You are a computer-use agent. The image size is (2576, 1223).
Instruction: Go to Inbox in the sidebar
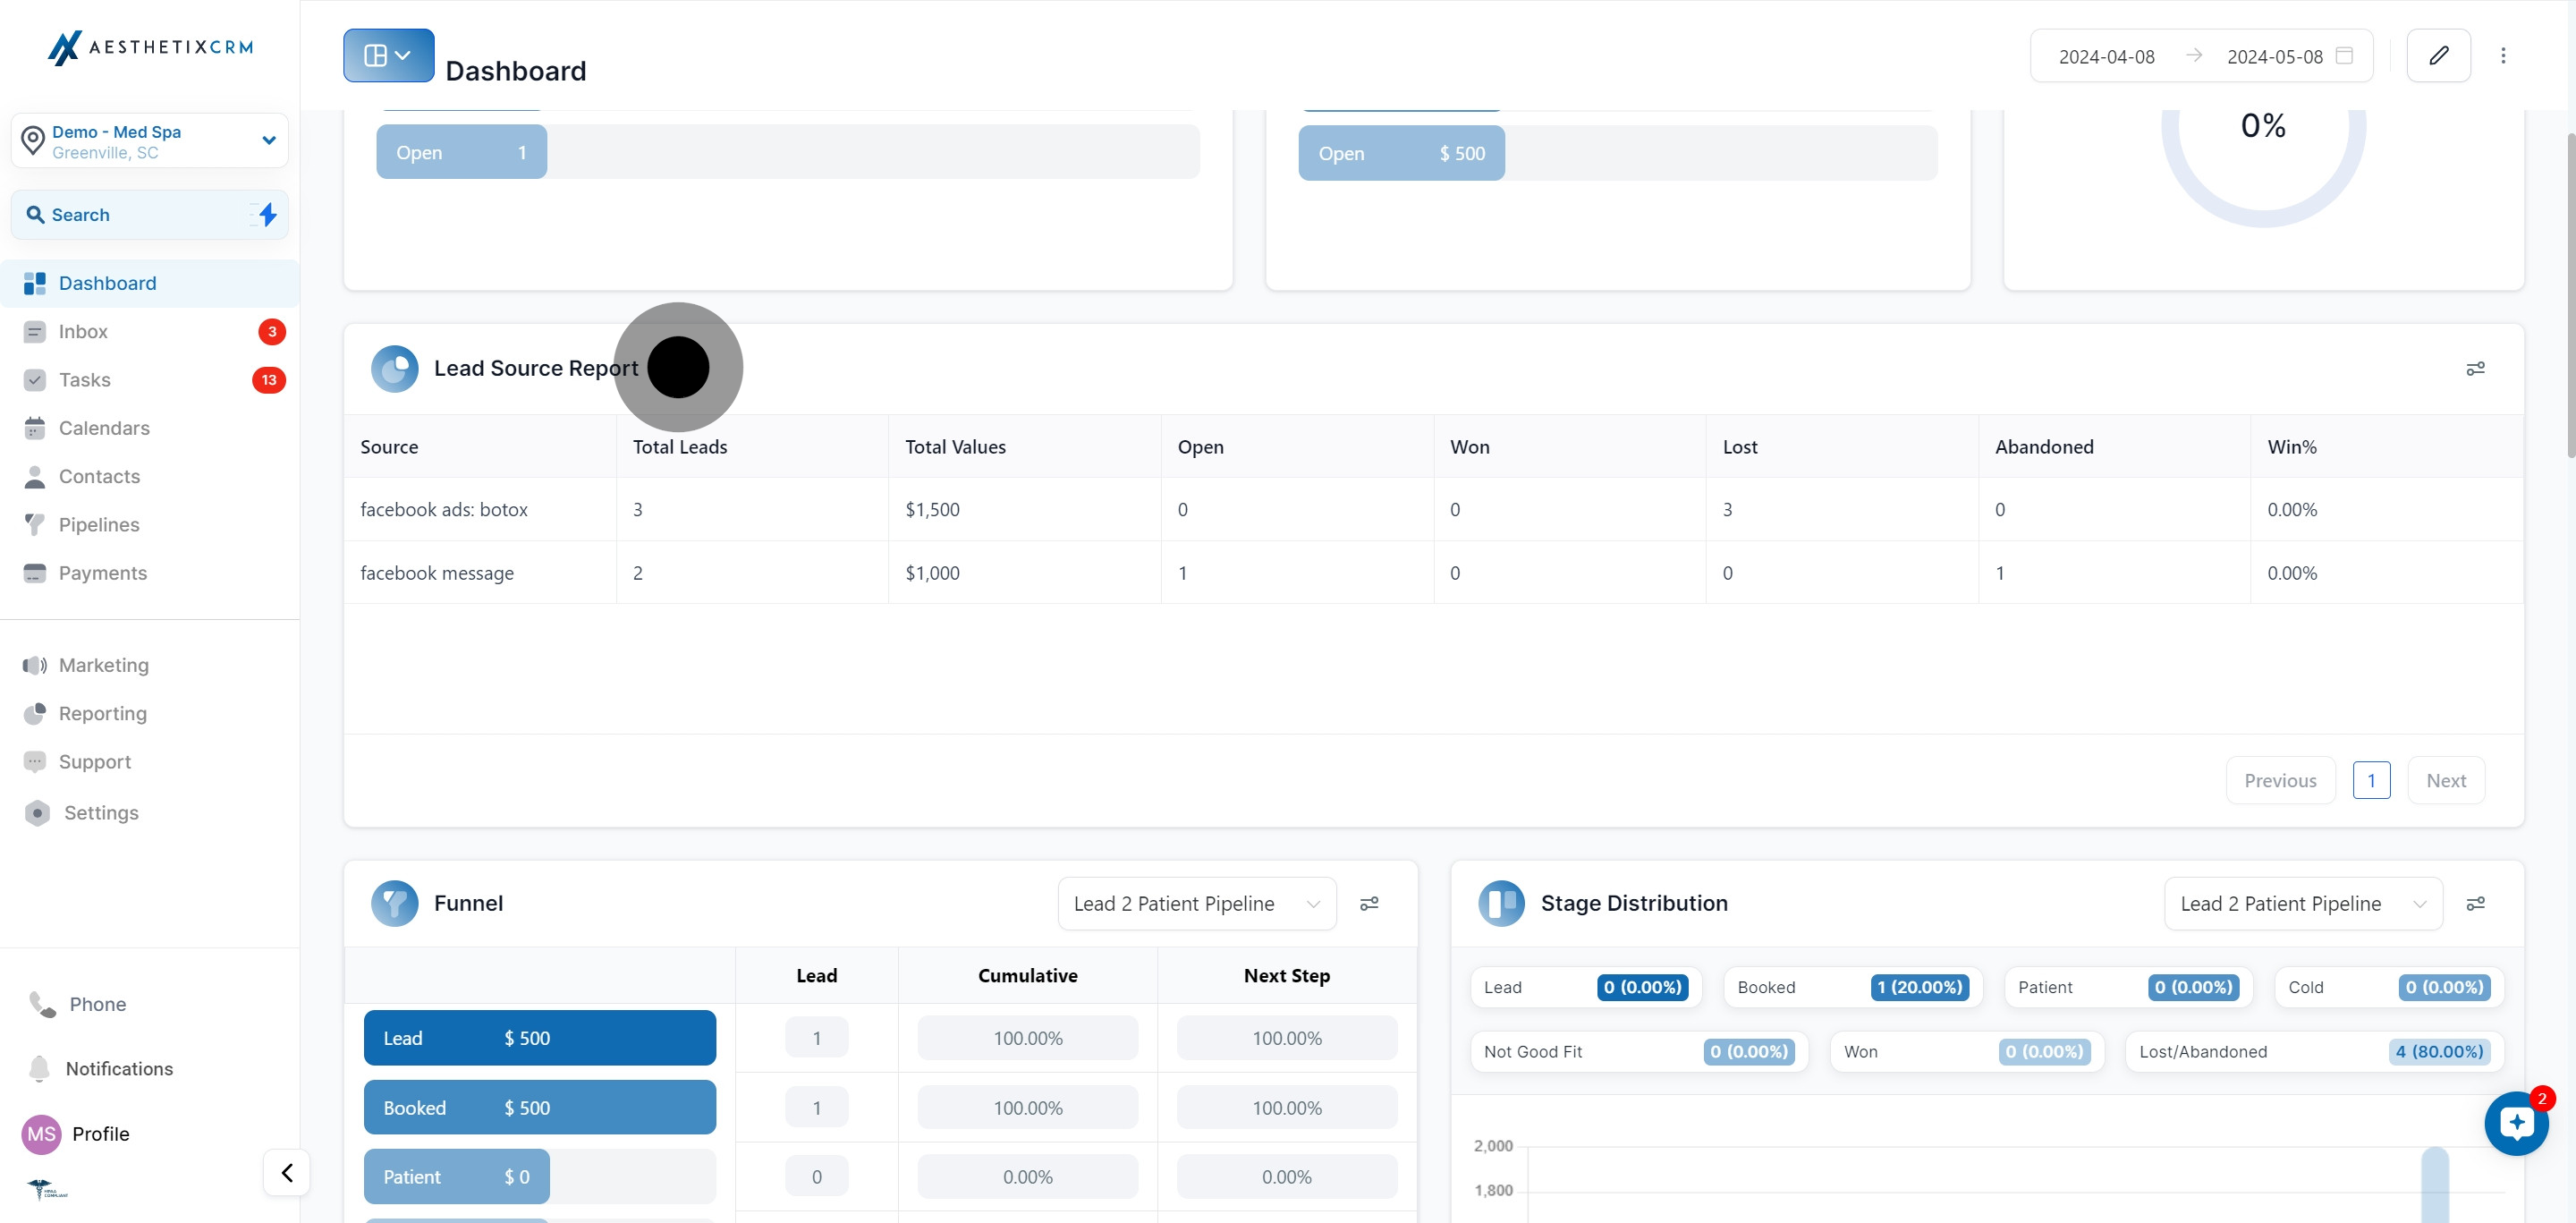83,332
